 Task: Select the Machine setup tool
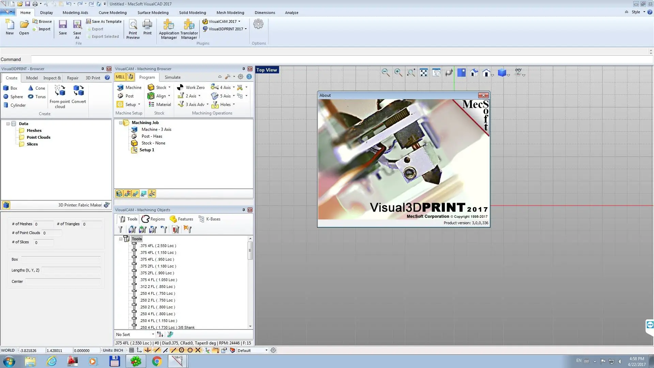tap(129, 87)
